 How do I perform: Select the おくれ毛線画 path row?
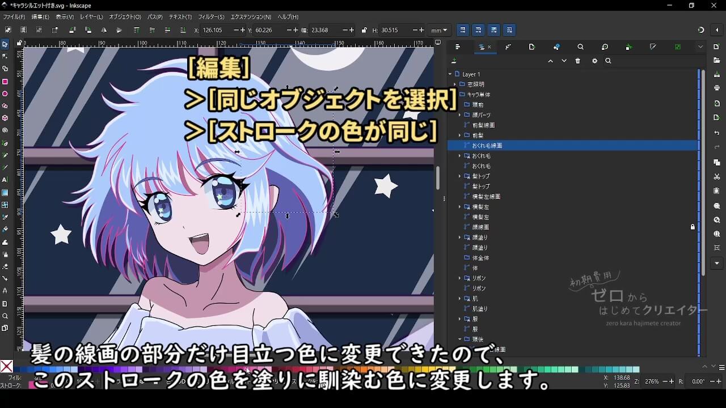click(x=573, y=146)
